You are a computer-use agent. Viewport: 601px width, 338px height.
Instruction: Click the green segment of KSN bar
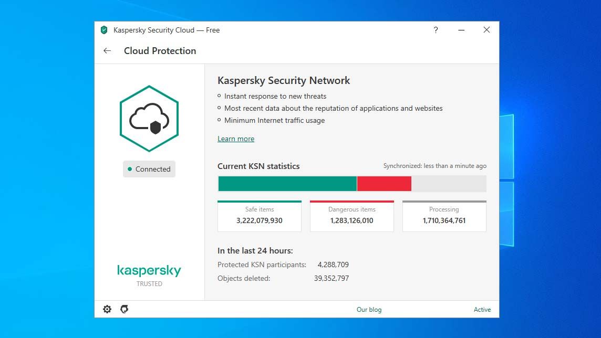coord(287,184)
